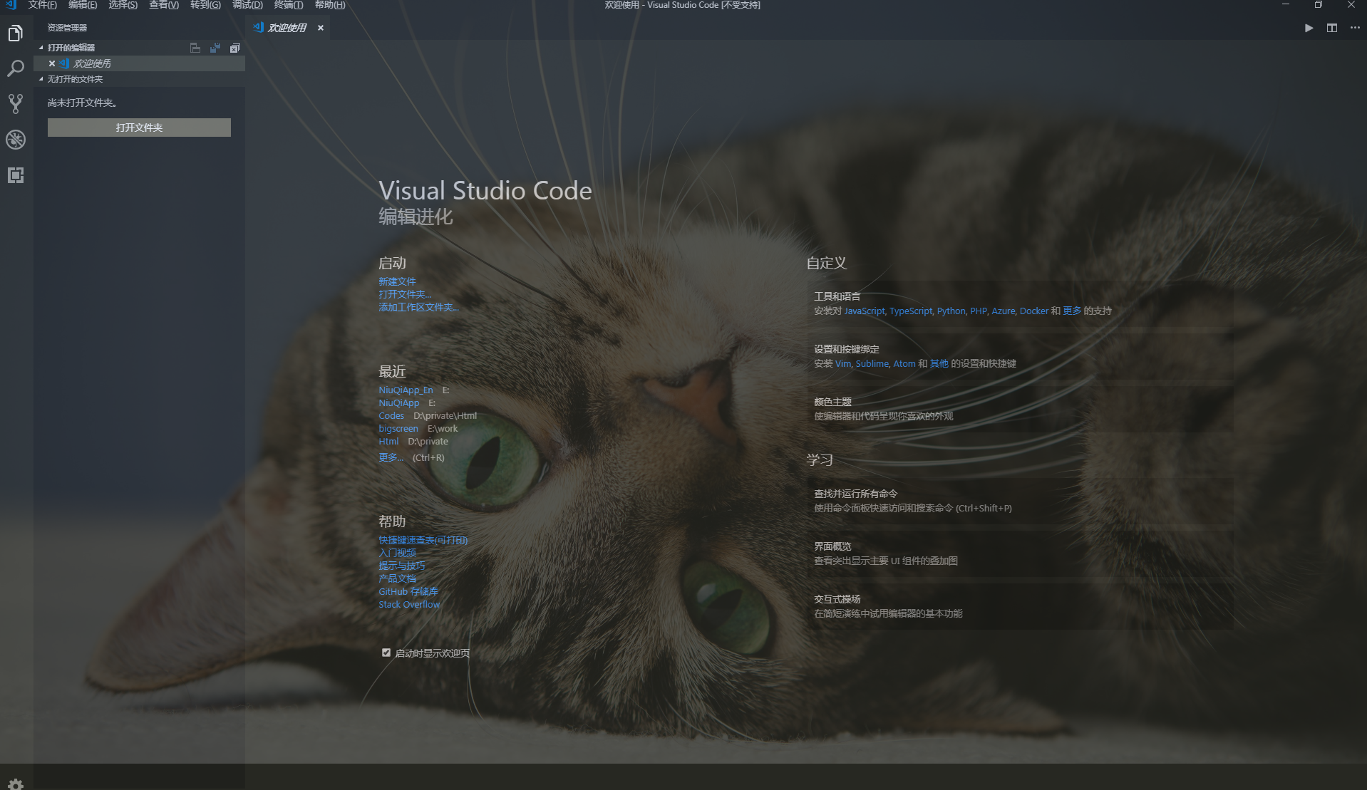
Task: Click 其他 keybindings link
Action: click(x=939, y=363)
